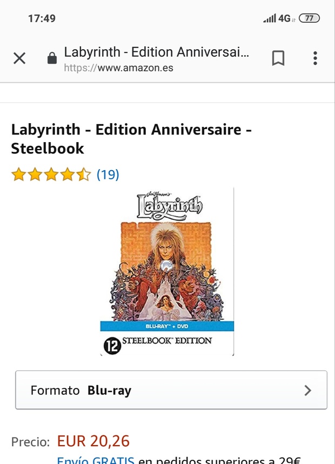The width and height of the screenshot is (335, 464).
Task: Tap the 17:49 clock in status bar
Action: coord(42,18)
